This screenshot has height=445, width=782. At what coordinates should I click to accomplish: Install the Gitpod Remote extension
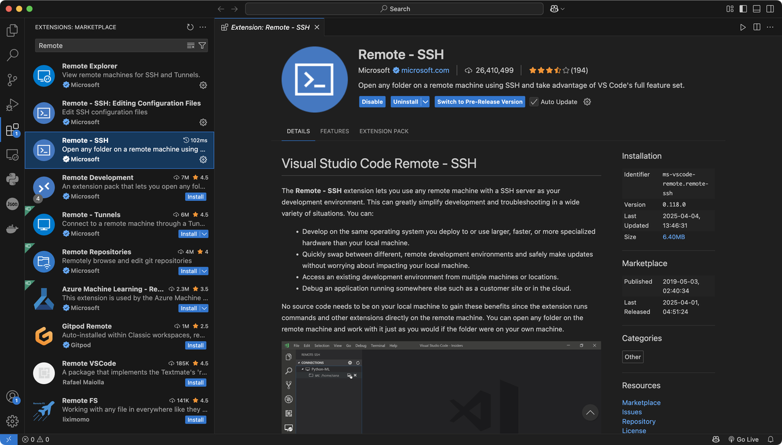(195, 346)
